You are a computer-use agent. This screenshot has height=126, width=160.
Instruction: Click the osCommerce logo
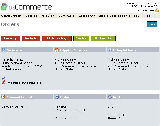(x=26, y=7)
